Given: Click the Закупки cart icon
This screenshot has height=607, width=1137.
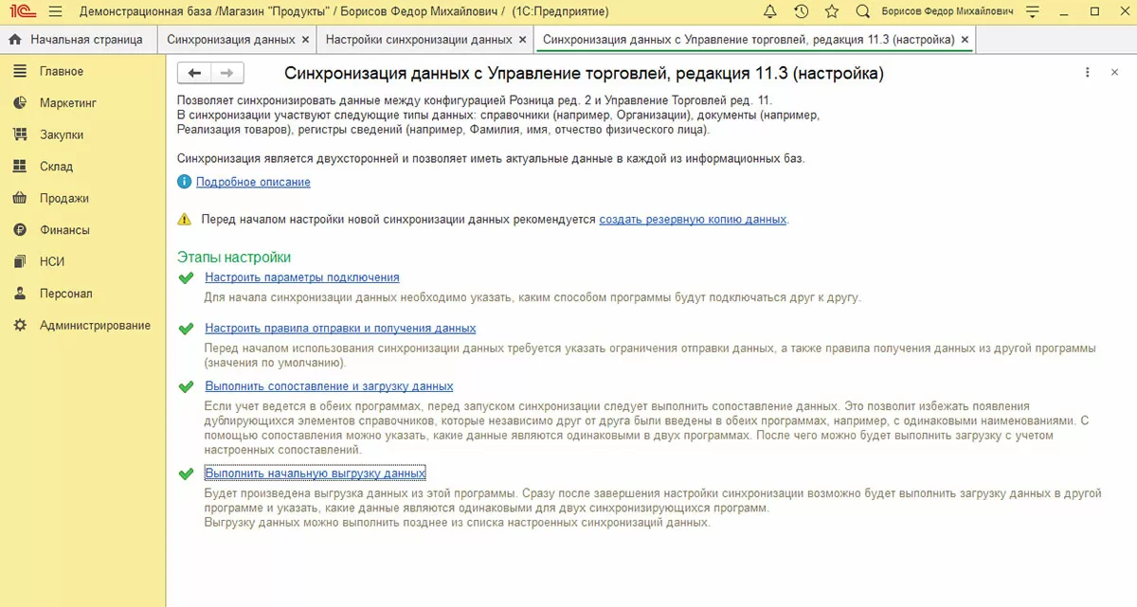Looking at the screenshot, I should pos(19,134).
